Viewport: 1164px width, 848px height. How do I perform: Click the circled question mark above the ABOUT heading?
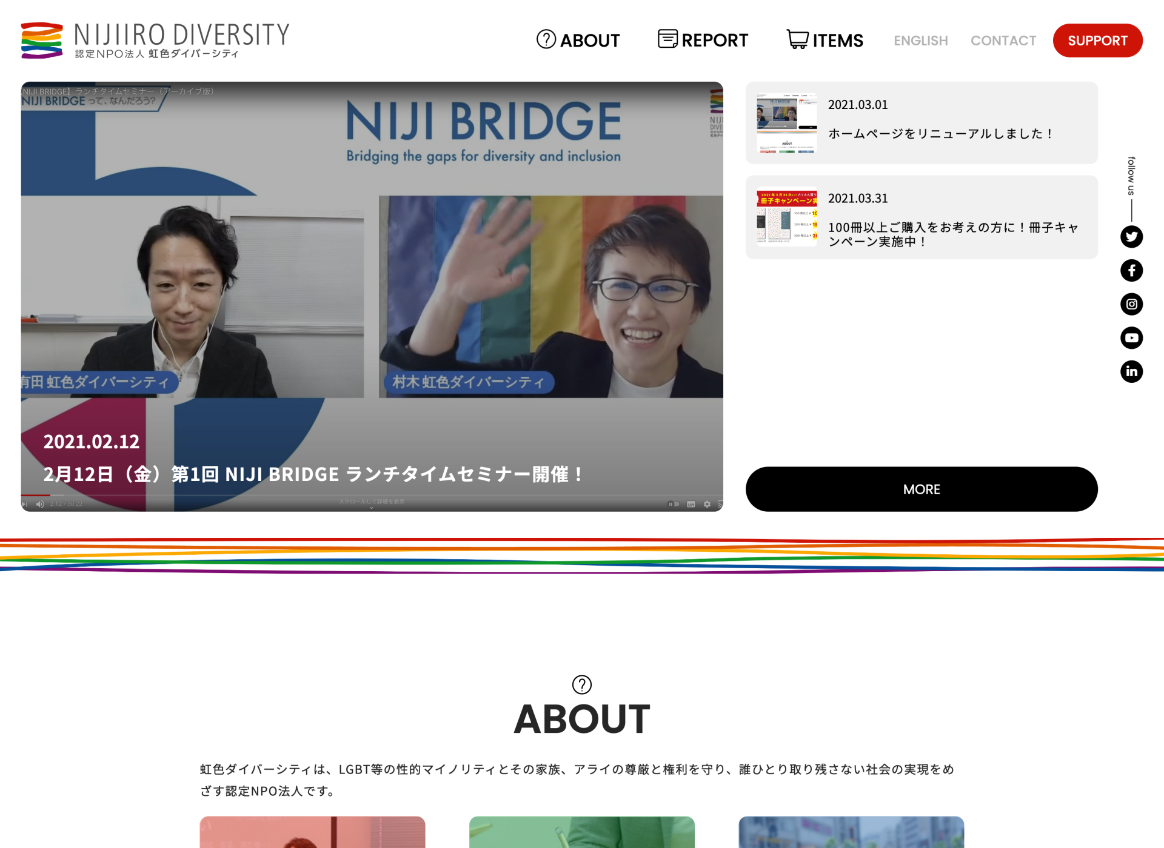pos(581,684)
